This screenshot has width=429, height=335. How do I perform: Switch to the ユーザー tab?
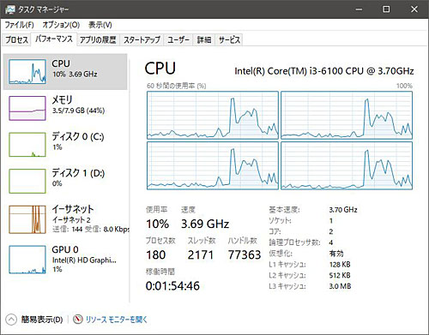(178, 39)
